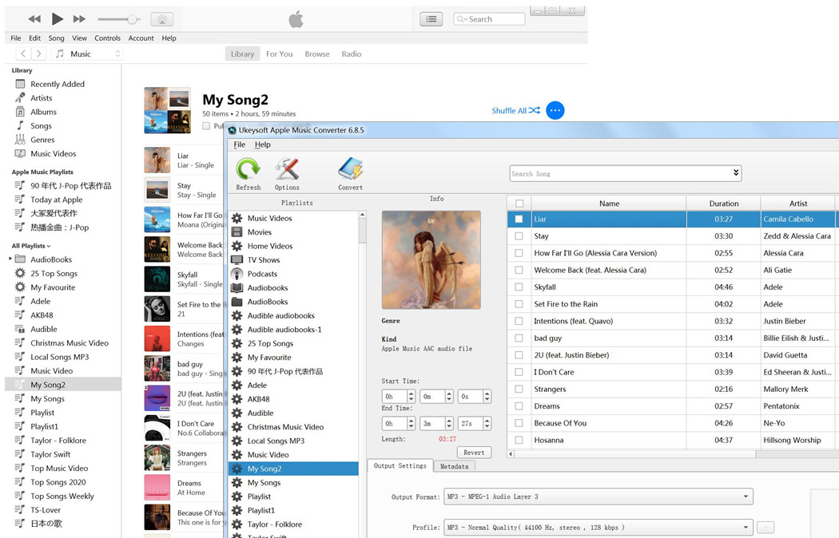Click the blue more options ellipsis button
Screen dimensions: 839x538
[555, 111]
